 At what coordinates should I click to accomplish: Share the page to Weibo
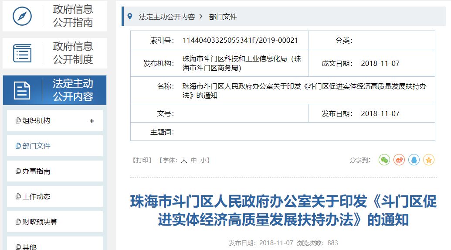click(399, 160)
